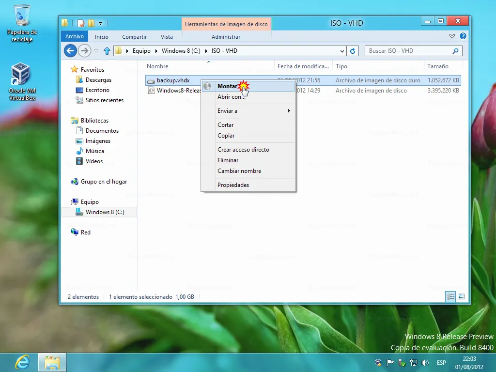Expand the breadcrumb arrow after Equipo
The height and width of the screenshot is (372, 496).
coord(156,51)
